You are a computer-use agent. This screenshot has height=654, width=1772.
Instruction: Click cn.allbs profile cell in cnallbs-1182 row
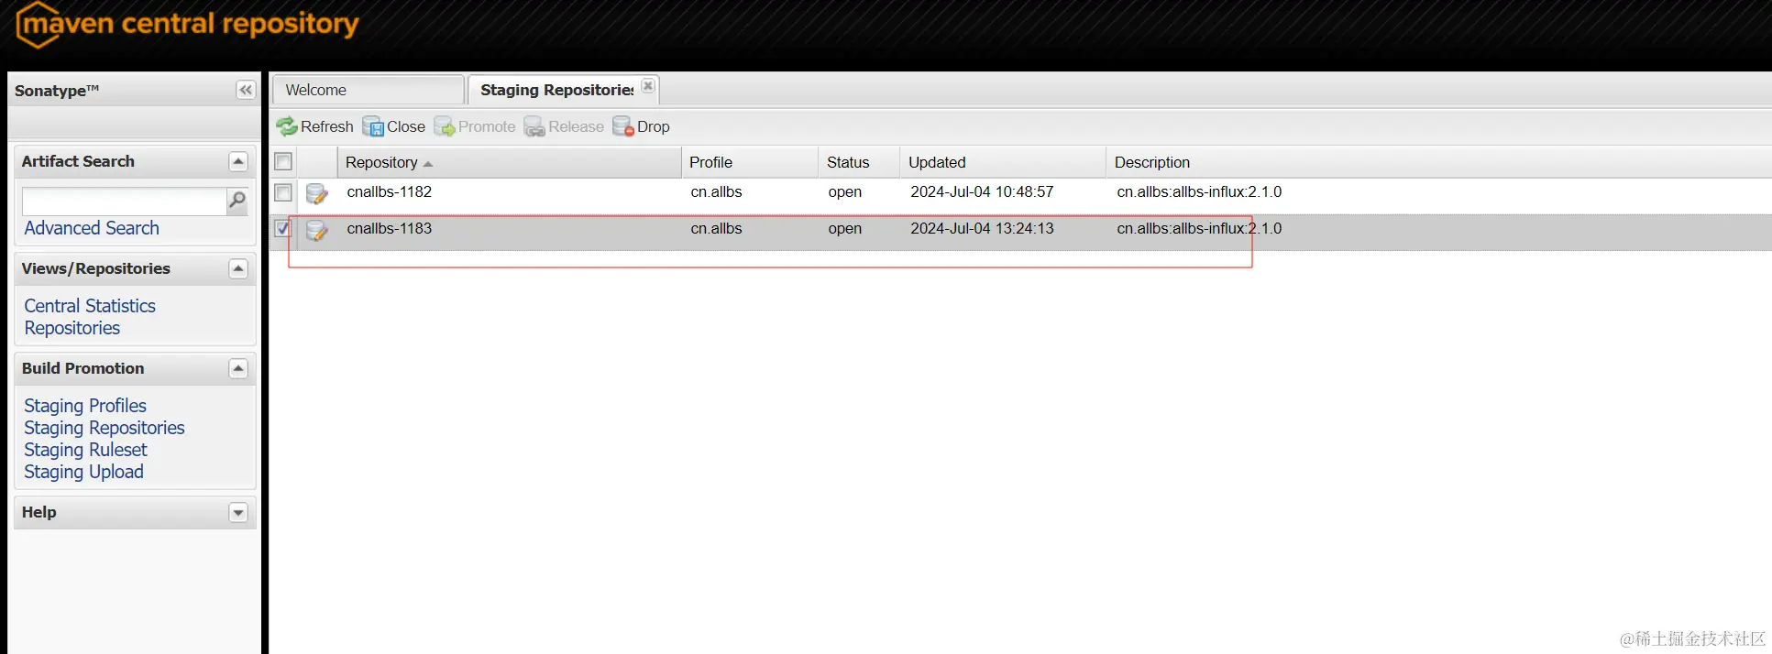click(716, 192)
